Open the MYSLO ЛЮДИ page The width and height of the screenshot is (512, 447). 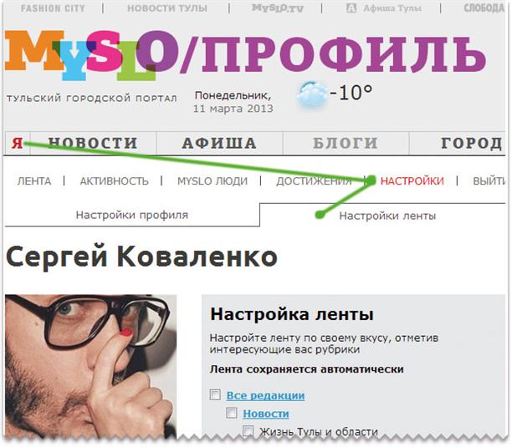coord(212,181)
